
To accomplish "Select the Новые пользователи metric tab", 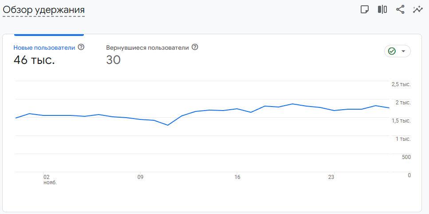I will click(44, 48).
